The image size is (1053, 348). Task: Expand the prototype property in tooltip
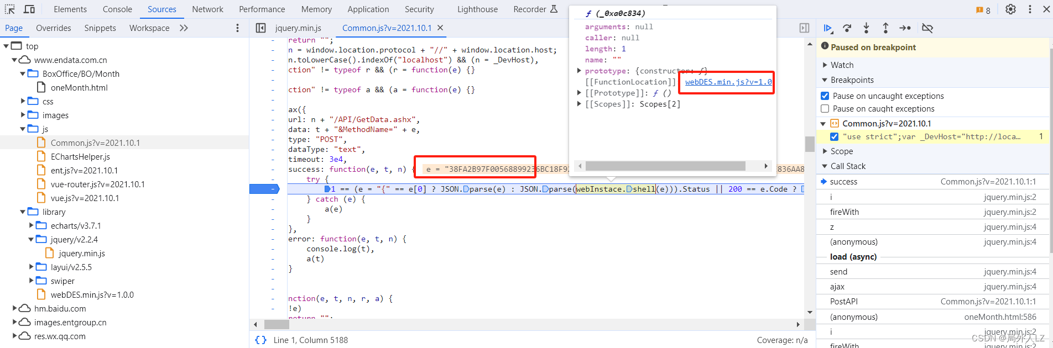point(579,71)
